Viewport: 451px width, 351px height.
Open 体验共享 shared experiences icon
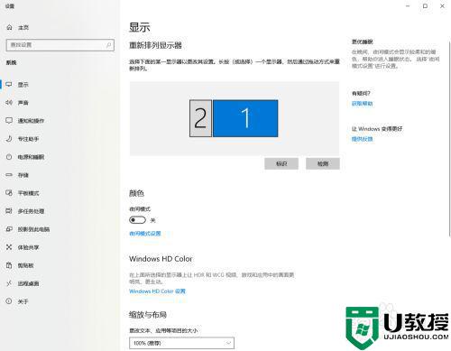[9, 247]
